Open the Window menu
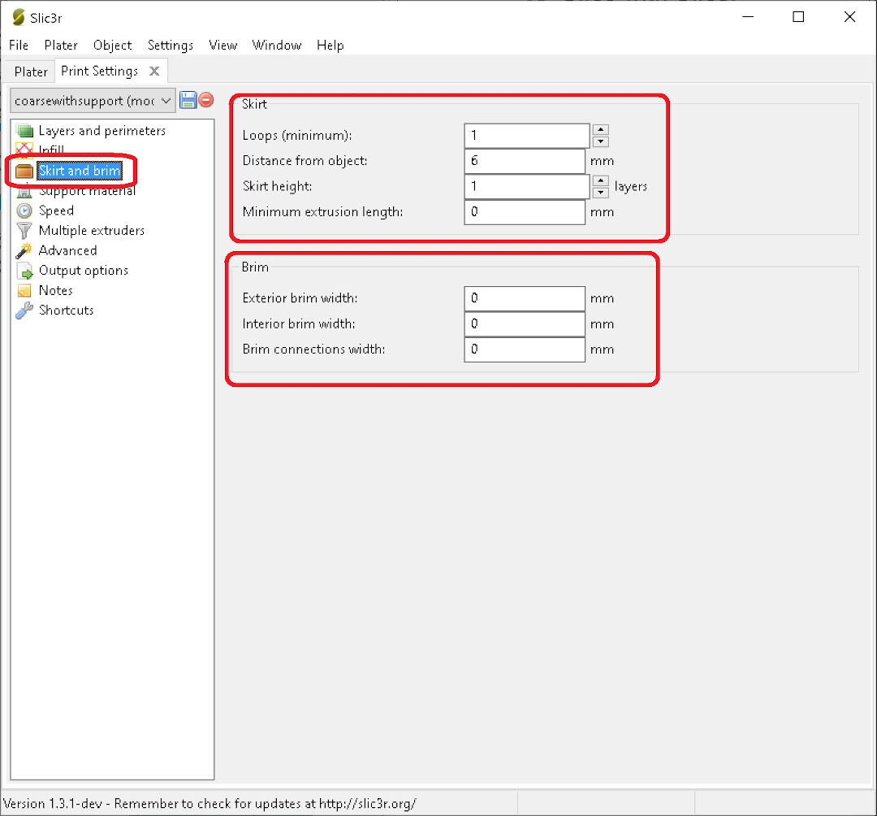 [x=276, y=46]
